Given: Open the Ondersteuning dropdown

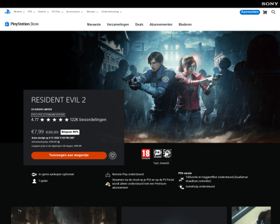Looking at the screenshot, I should click(111, 12).
